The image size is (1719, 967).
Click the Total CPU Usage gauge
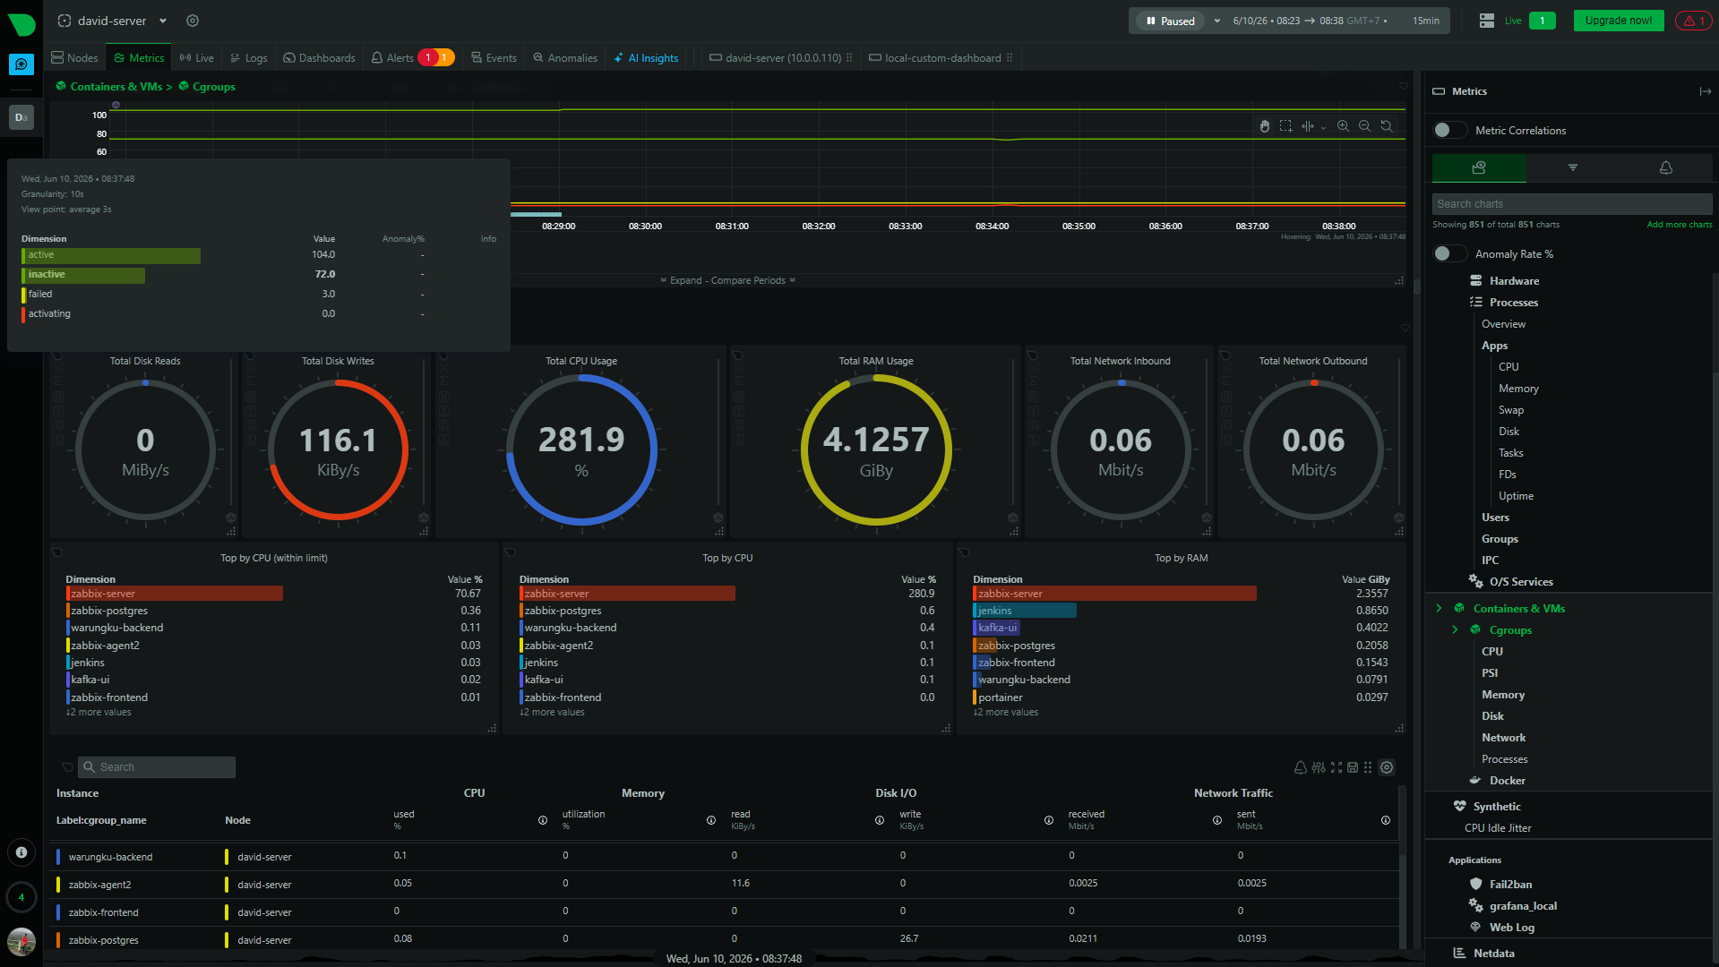pyautogui.click(x=581, y=449)
